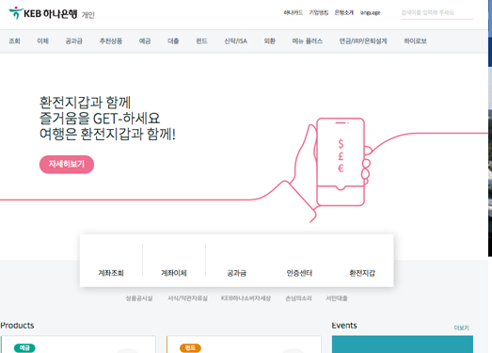Image resolution: width=492 pixels, height=353 pixels.
Task: Open the 외환 navigation menu
Action: [270, 40]
